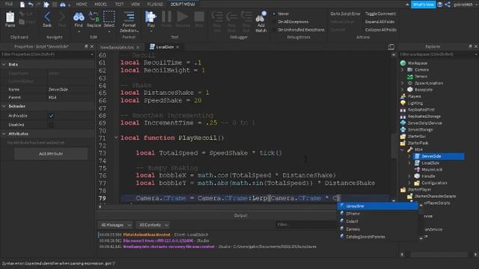Screen dimensions: 479x269
Task: Open the FILE menu
Action: (9, 4)
